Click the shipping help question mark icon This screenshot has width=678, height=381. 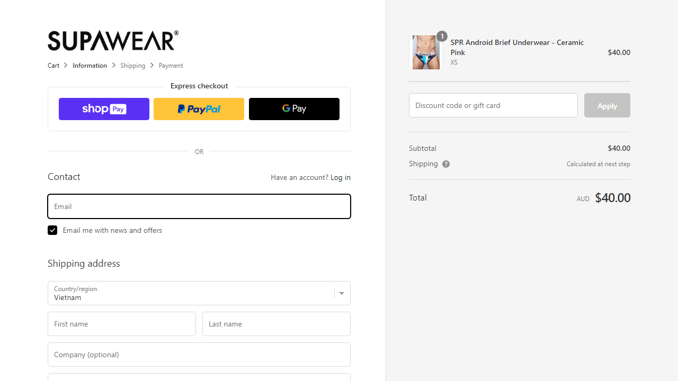[x=446, y=164]
